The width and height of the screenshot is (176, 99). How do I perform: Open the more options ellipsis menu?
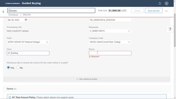tap(166, 11)
